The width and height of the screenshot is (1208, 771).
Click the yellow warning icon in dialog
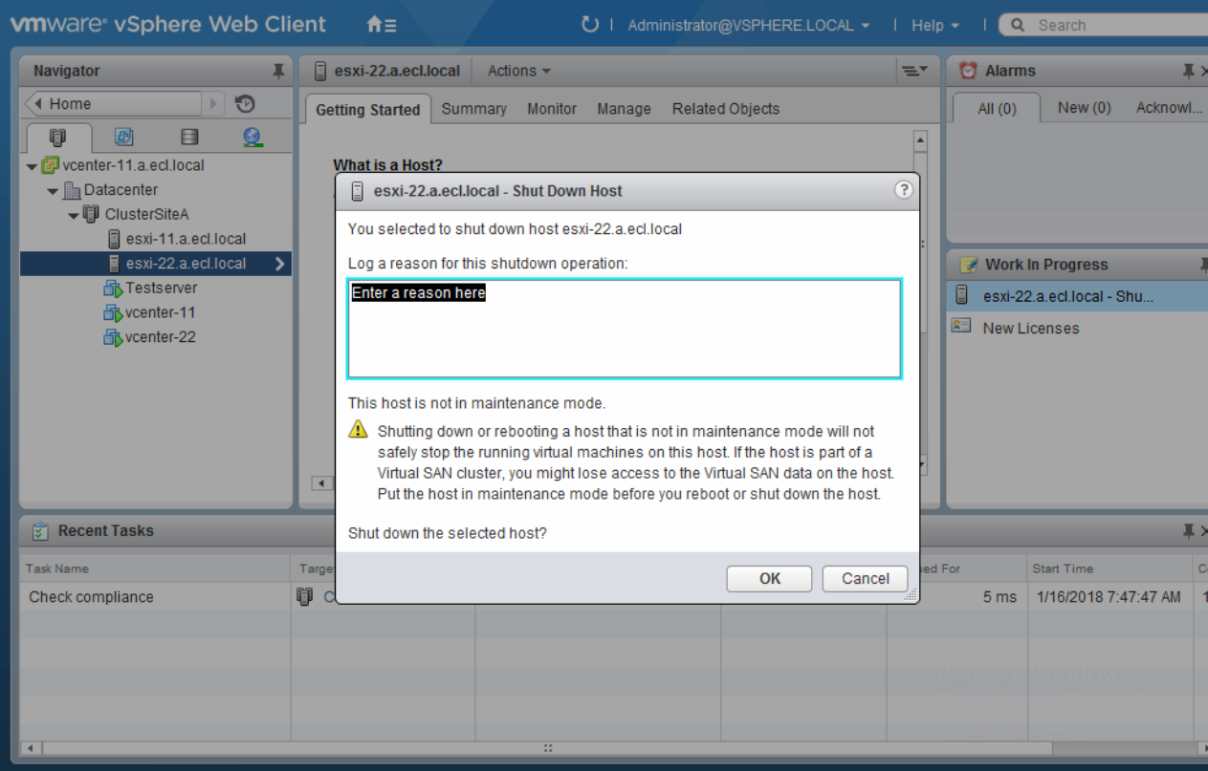coord(358,429)
